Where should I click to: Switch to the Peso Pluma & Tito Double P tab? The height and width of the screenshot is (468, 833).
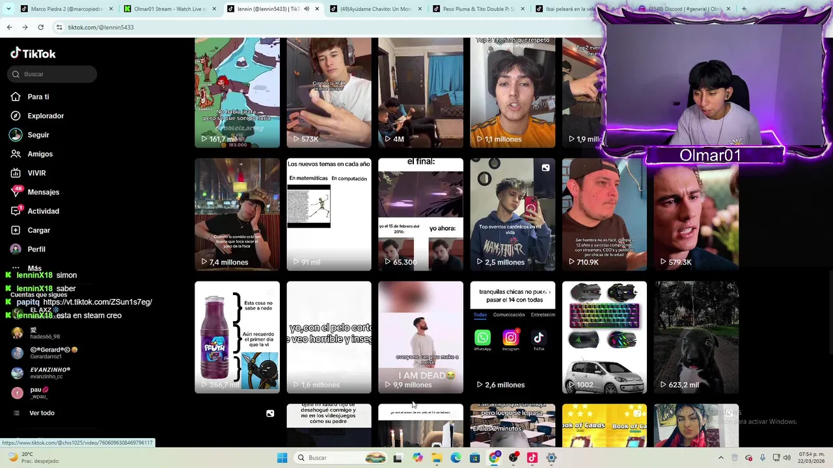click(x=479, y=9)
